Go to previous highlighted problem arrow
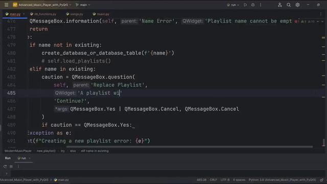 (x=318, y=21)
